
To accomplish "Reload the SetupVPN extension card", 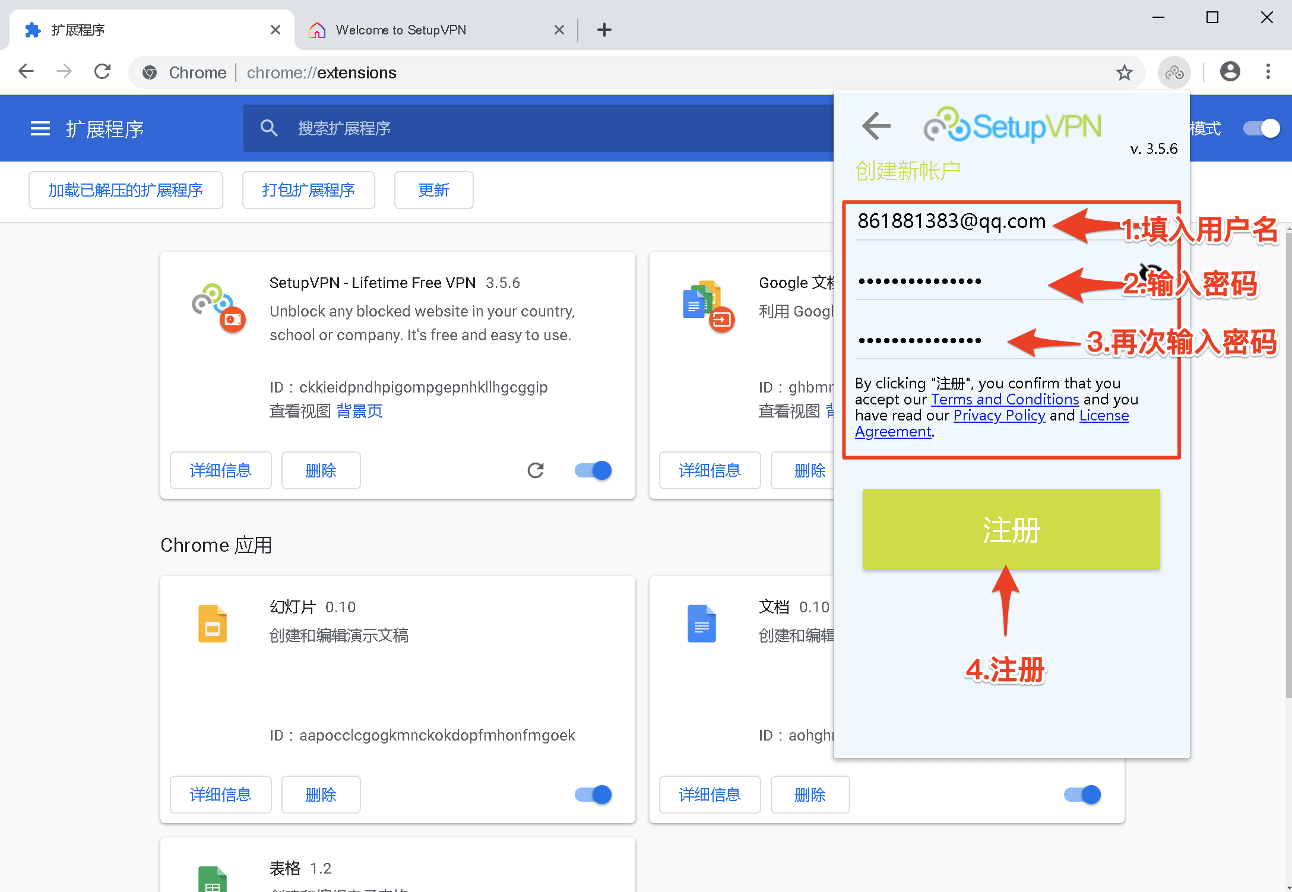I will coord(535,470).
